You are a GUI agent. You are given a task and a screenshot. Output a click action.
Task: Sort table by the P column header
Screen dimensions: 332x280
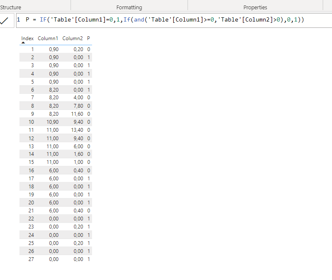[89, 38]
